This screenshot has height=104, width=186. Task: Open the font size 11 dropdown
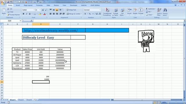[40, 10]
